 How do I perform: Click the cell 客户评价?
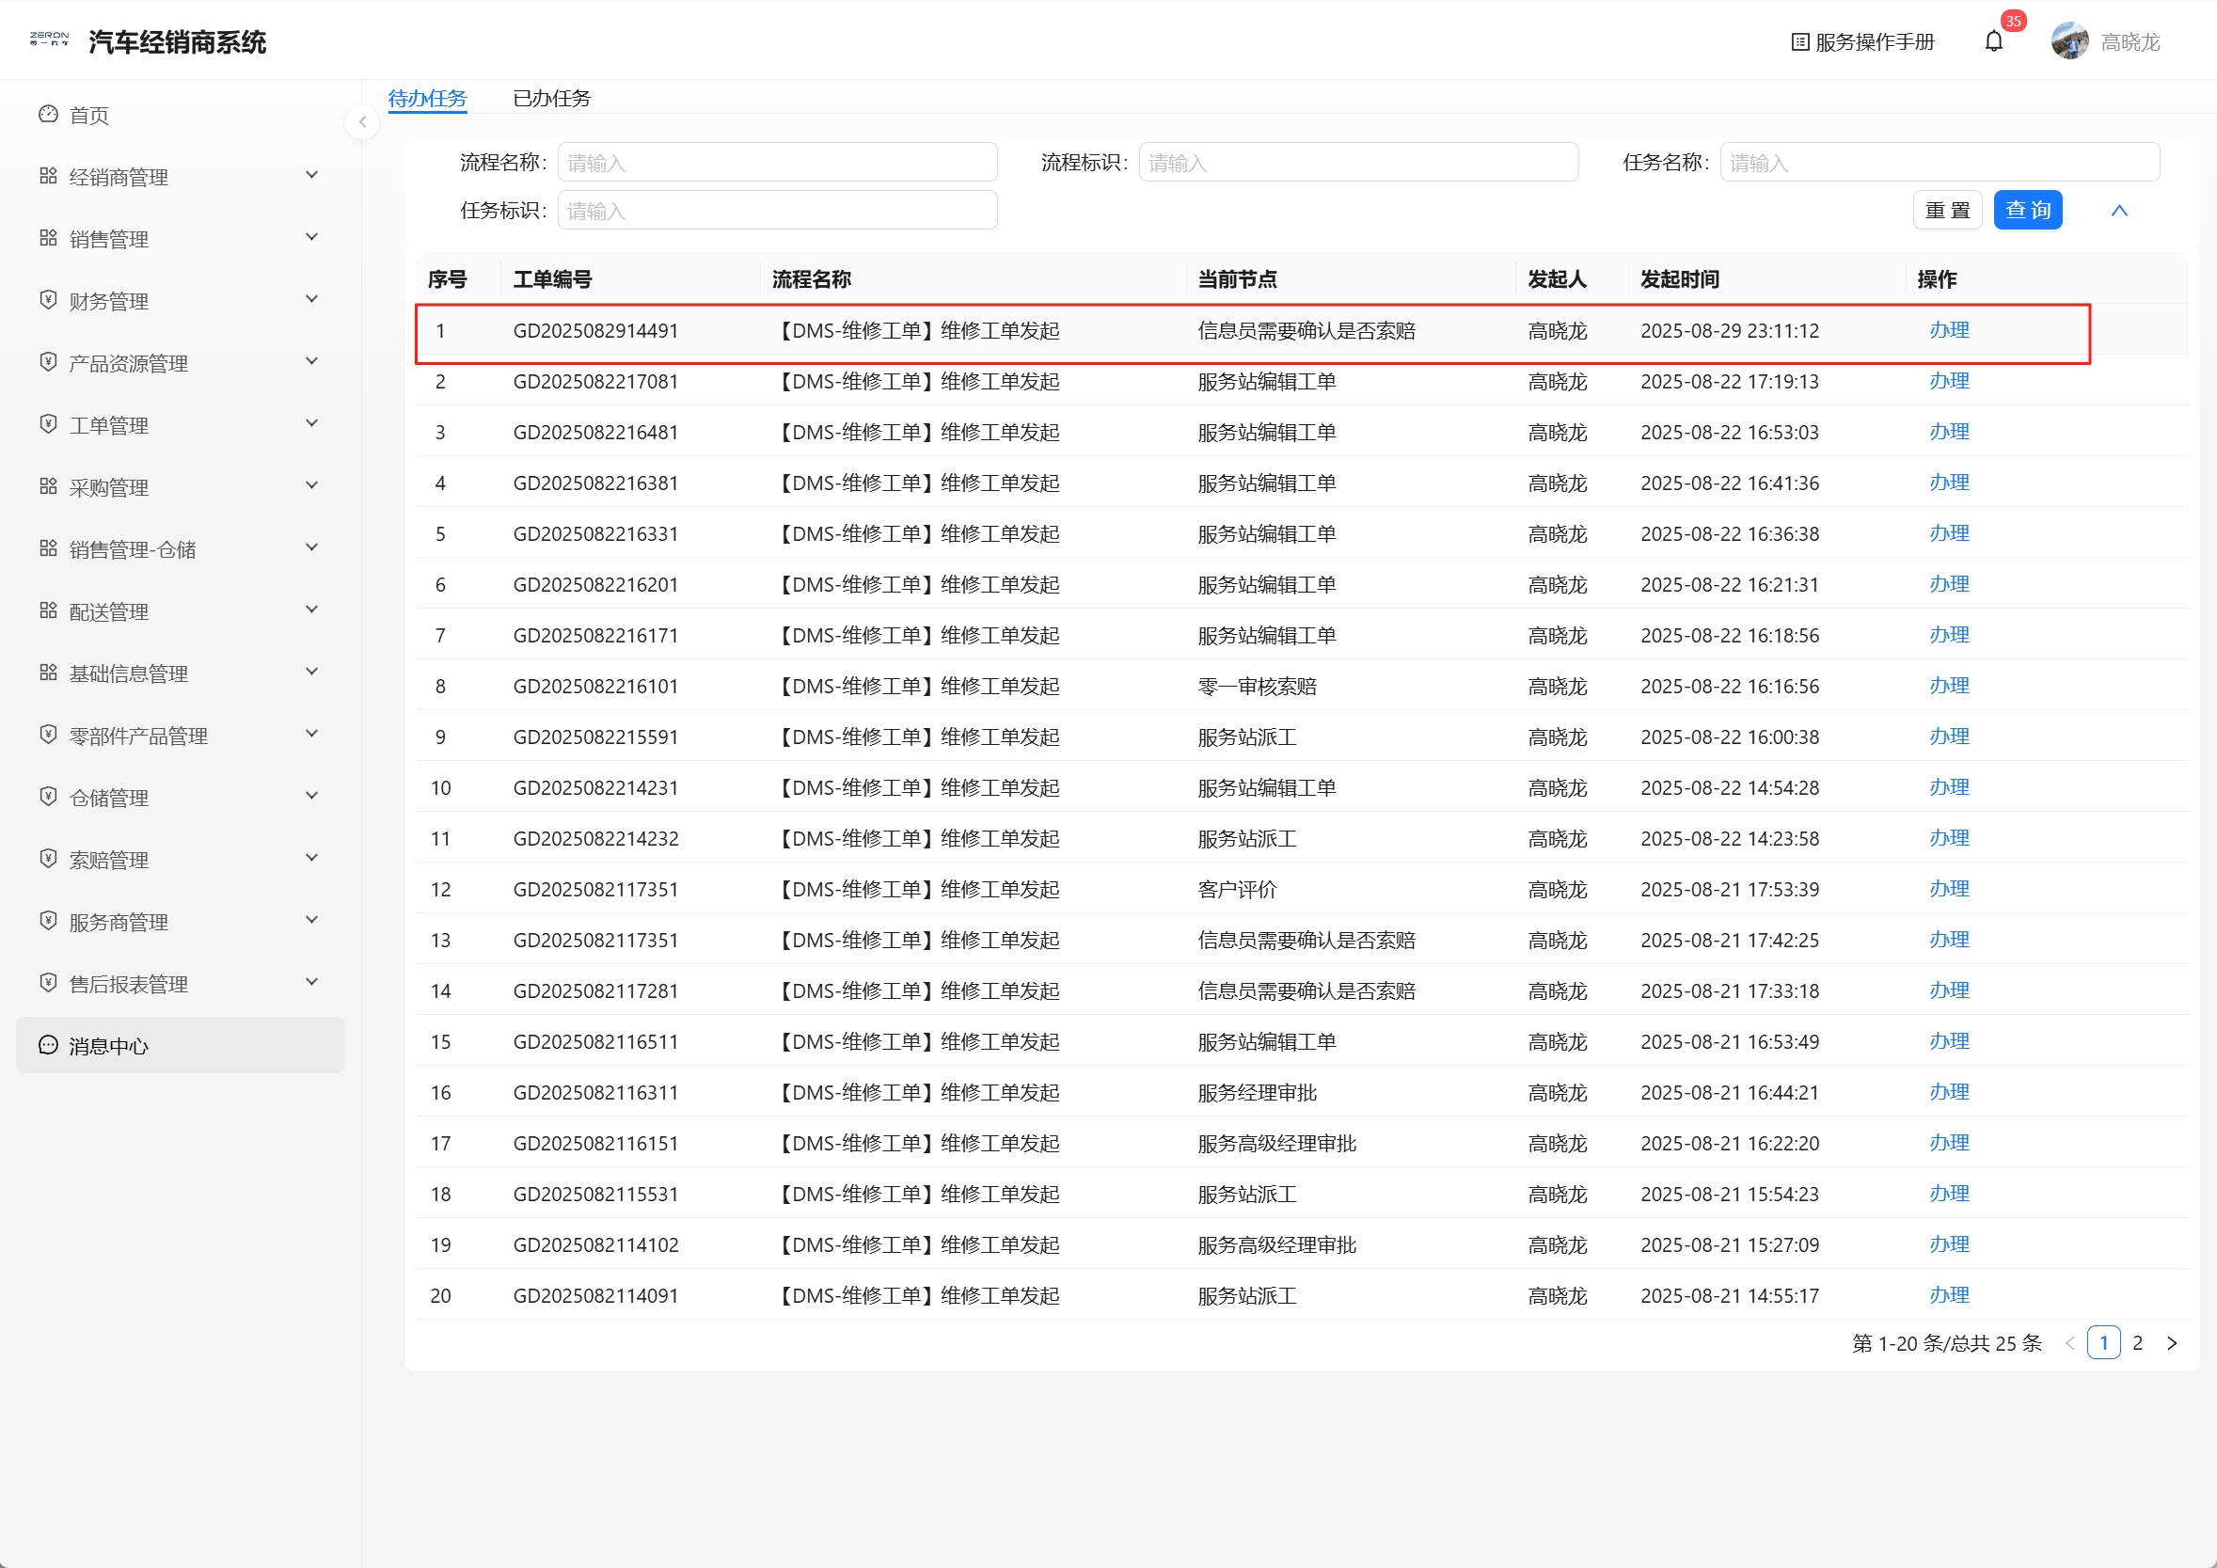tap(1237, 889)
